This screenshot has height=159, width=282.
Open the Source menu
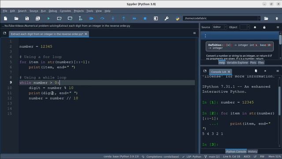(x=33, y=11)
